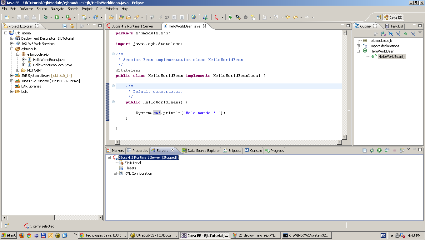Open the Debug tool on the toolbar

point(45,17)
